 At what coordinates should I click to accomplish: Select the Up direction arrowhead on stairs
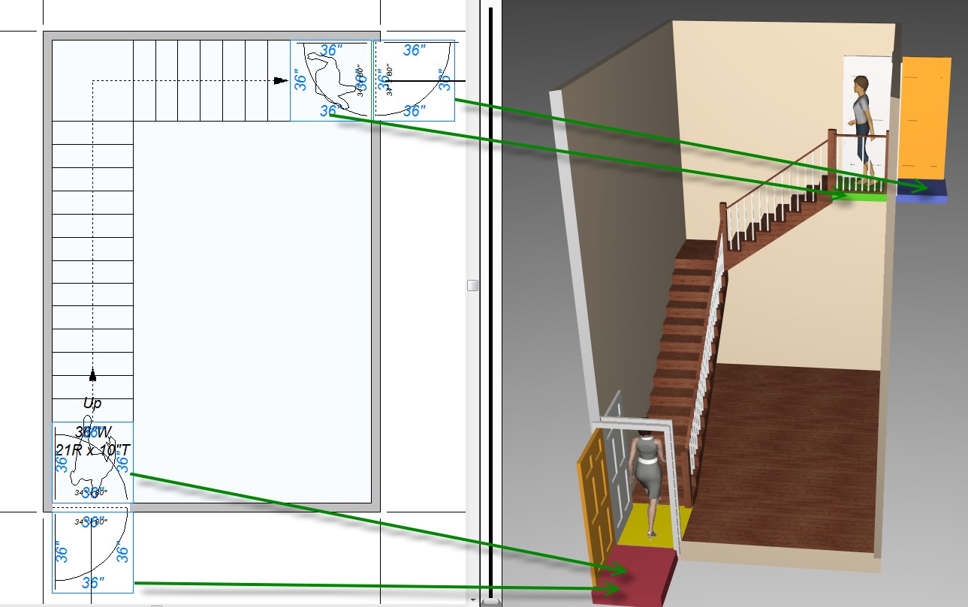point(92,375)
